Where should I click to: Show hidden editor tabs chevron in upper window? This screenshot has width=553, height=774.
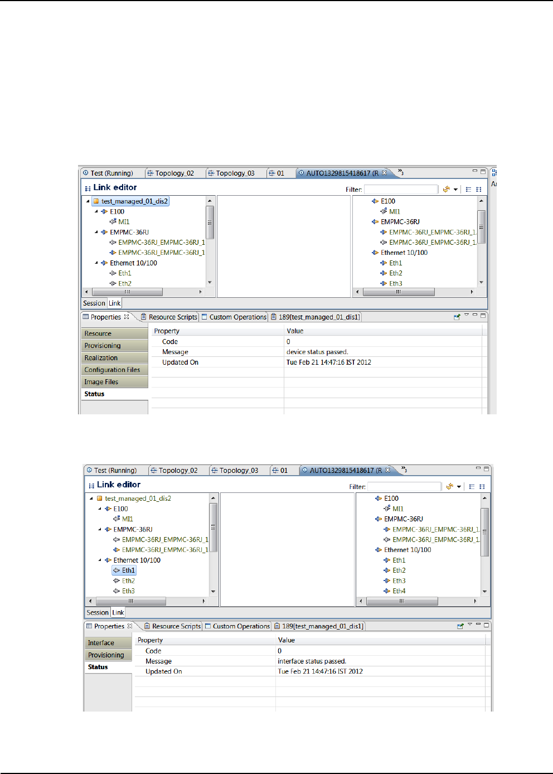pos(401,173)
